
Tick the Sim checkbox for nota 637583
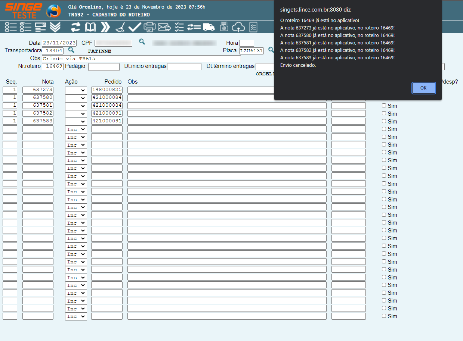click(384, 121)
